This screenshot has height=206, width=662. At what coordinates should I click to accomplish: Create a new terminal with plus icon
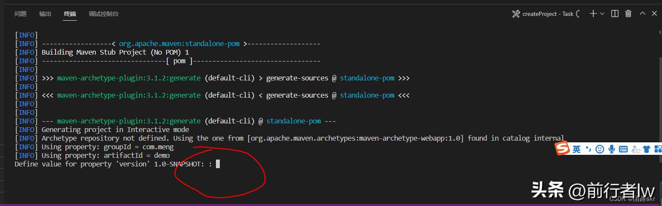point(593,14)
